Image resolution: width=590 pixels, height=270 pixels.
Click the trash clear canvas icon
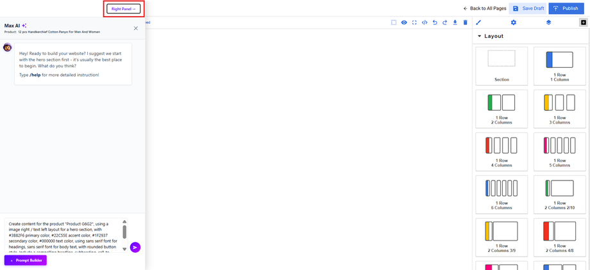click(465, 22)
